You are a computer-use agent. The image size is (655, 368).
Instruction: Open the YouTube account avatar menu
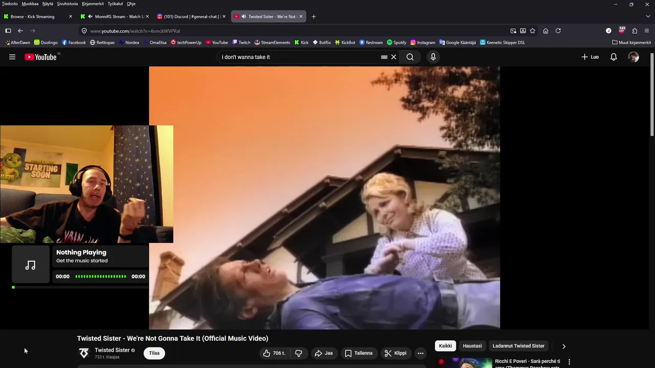pyautogui.click(x=634, y=57)
